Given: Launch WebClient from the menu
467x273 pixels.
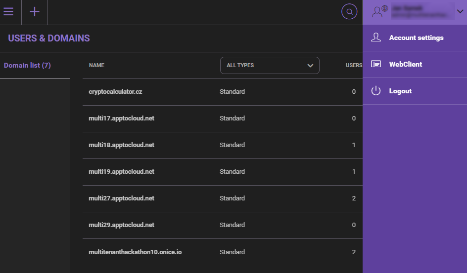Looking at the screenshot, I should (415, 64).
